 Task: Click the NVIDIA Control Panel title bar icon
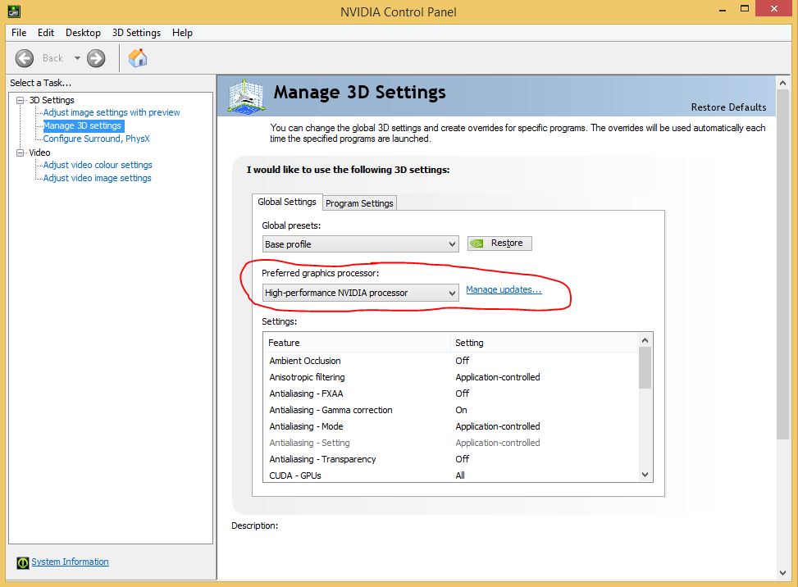[14, 11]
